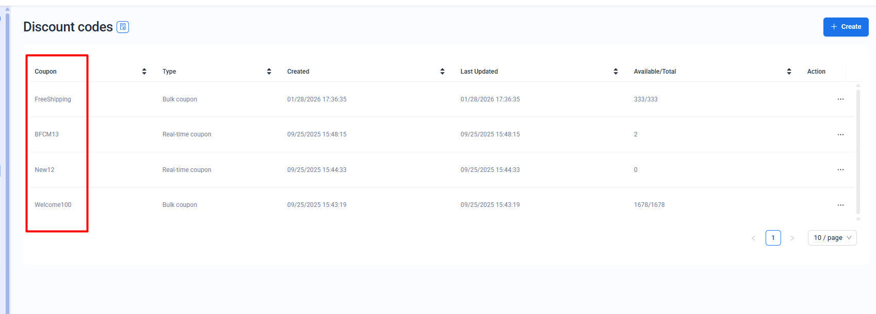Select page 1 in pagination
The width and height of the screenshot is (876, 314).
pos(773,238)
